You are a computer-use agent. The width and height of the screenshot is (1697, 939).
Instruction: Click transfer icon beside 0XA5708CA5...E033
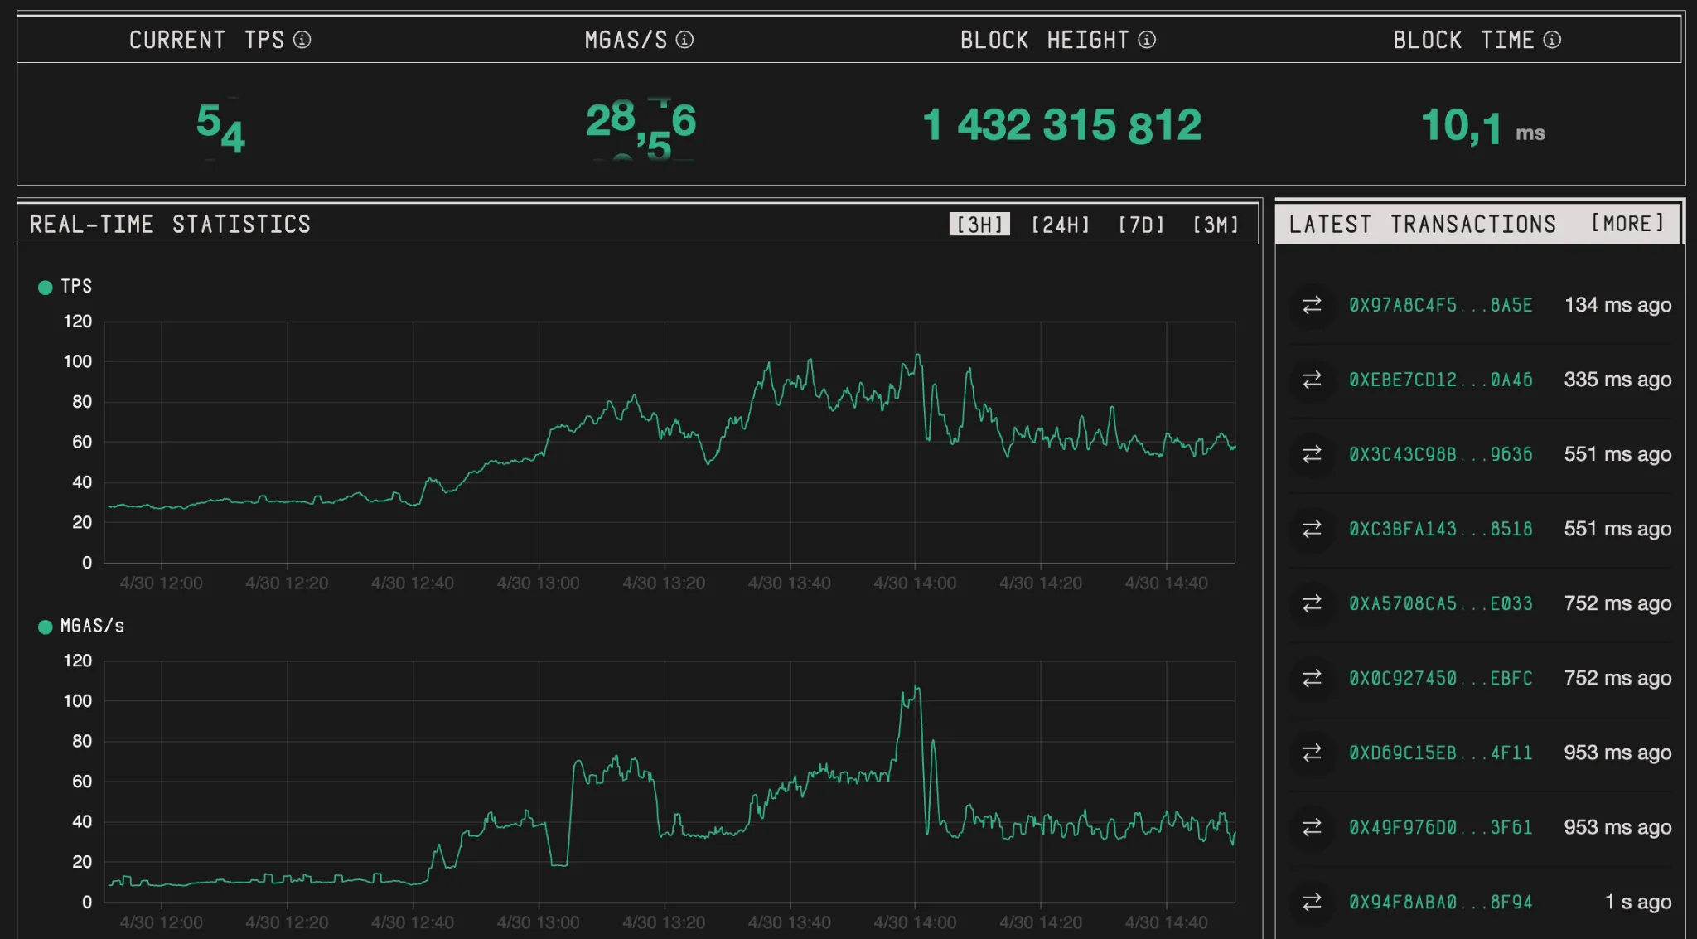coord(1312,604)
